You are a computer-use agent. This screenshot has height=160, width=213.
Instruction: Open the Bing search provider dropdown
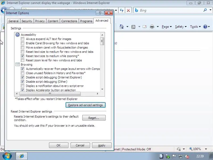[210, 10]
